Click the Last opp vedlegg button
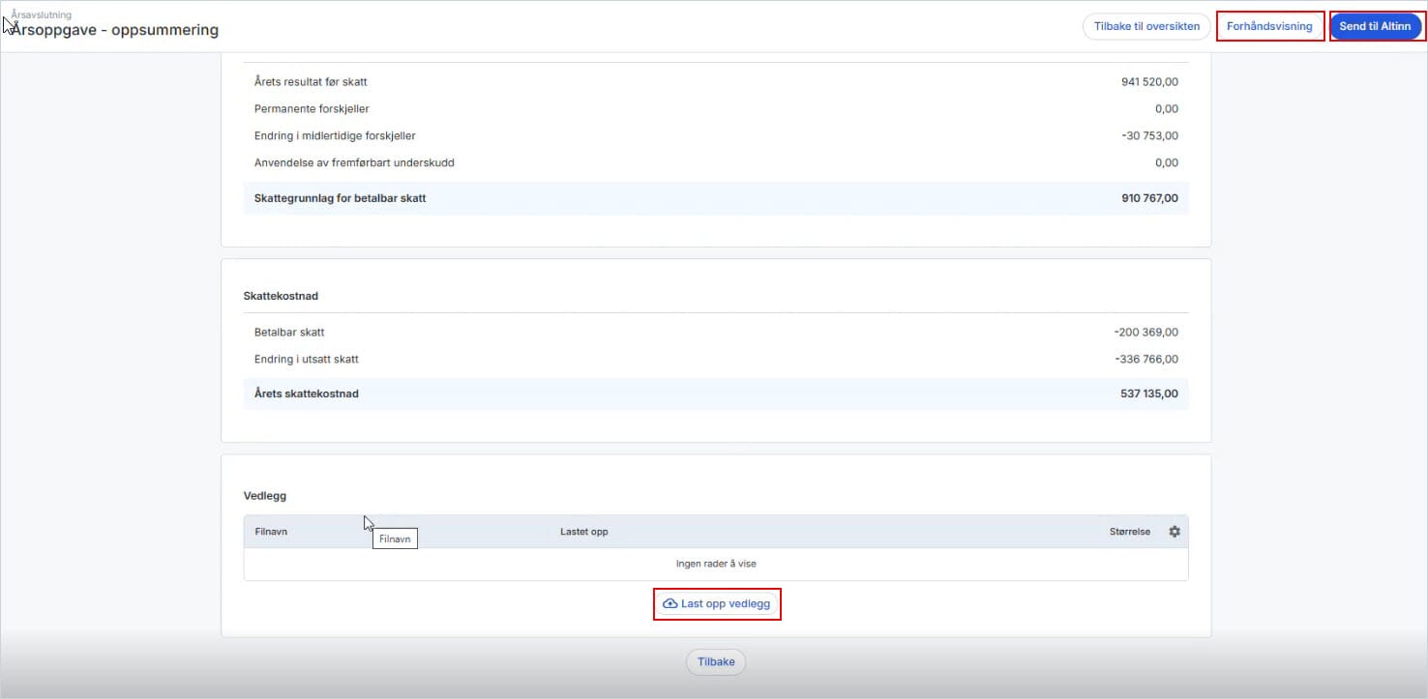 click(x=717, y=603)
